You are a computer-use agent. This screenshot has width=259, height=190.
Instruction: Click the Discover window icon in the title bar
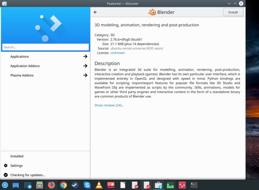(5, 4)
